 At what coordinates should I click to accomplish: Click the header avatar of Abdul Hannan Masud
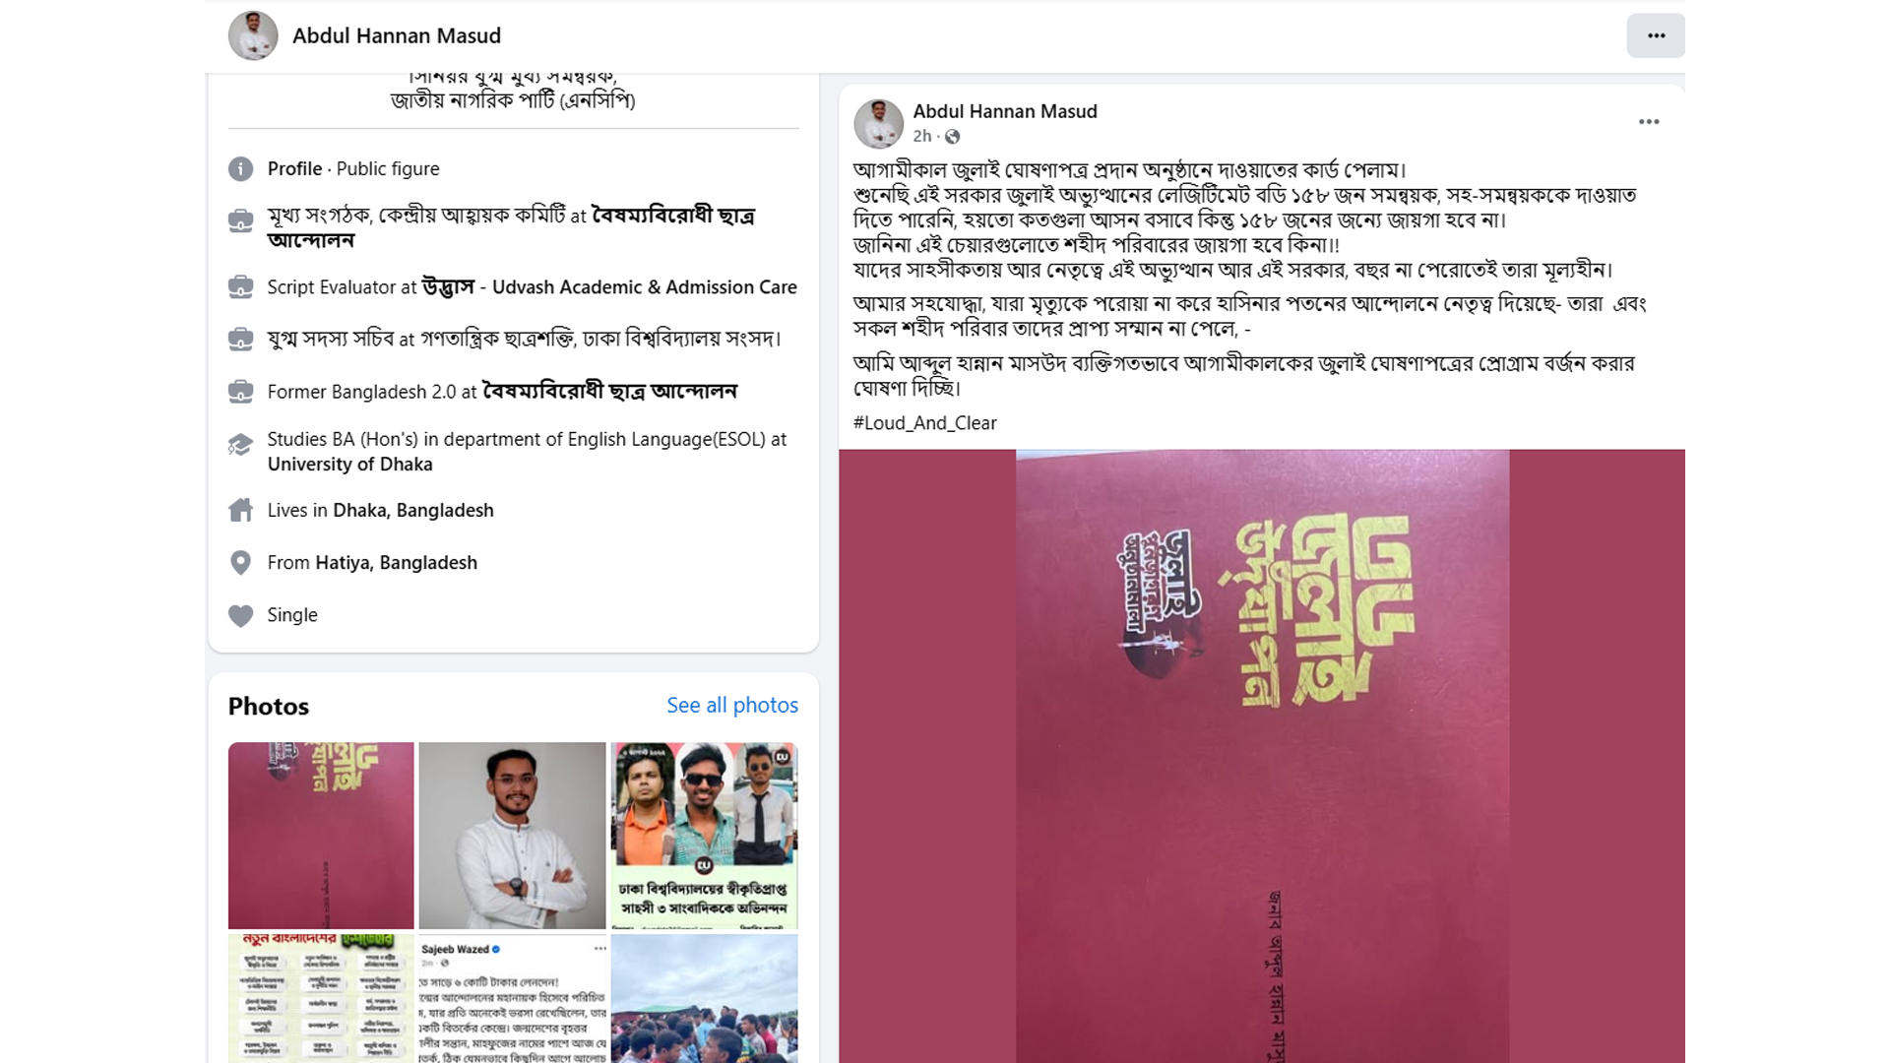(x=253, y=35)
